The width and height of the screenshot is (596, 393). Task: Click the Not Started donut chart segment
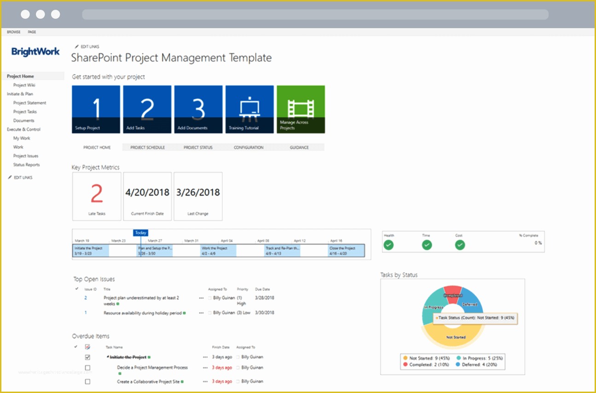453,338
